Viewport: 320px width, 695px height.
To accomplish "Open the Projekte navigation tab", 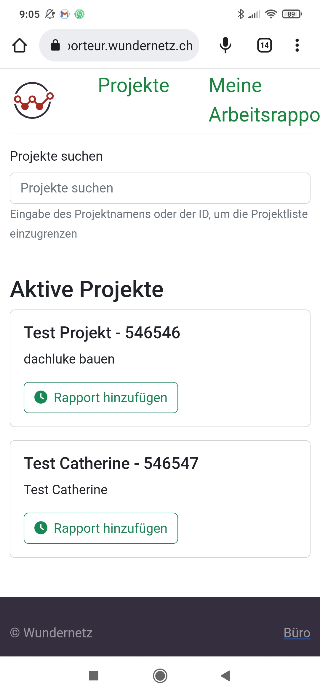I will pyautogui.click(x=134, y=86).
